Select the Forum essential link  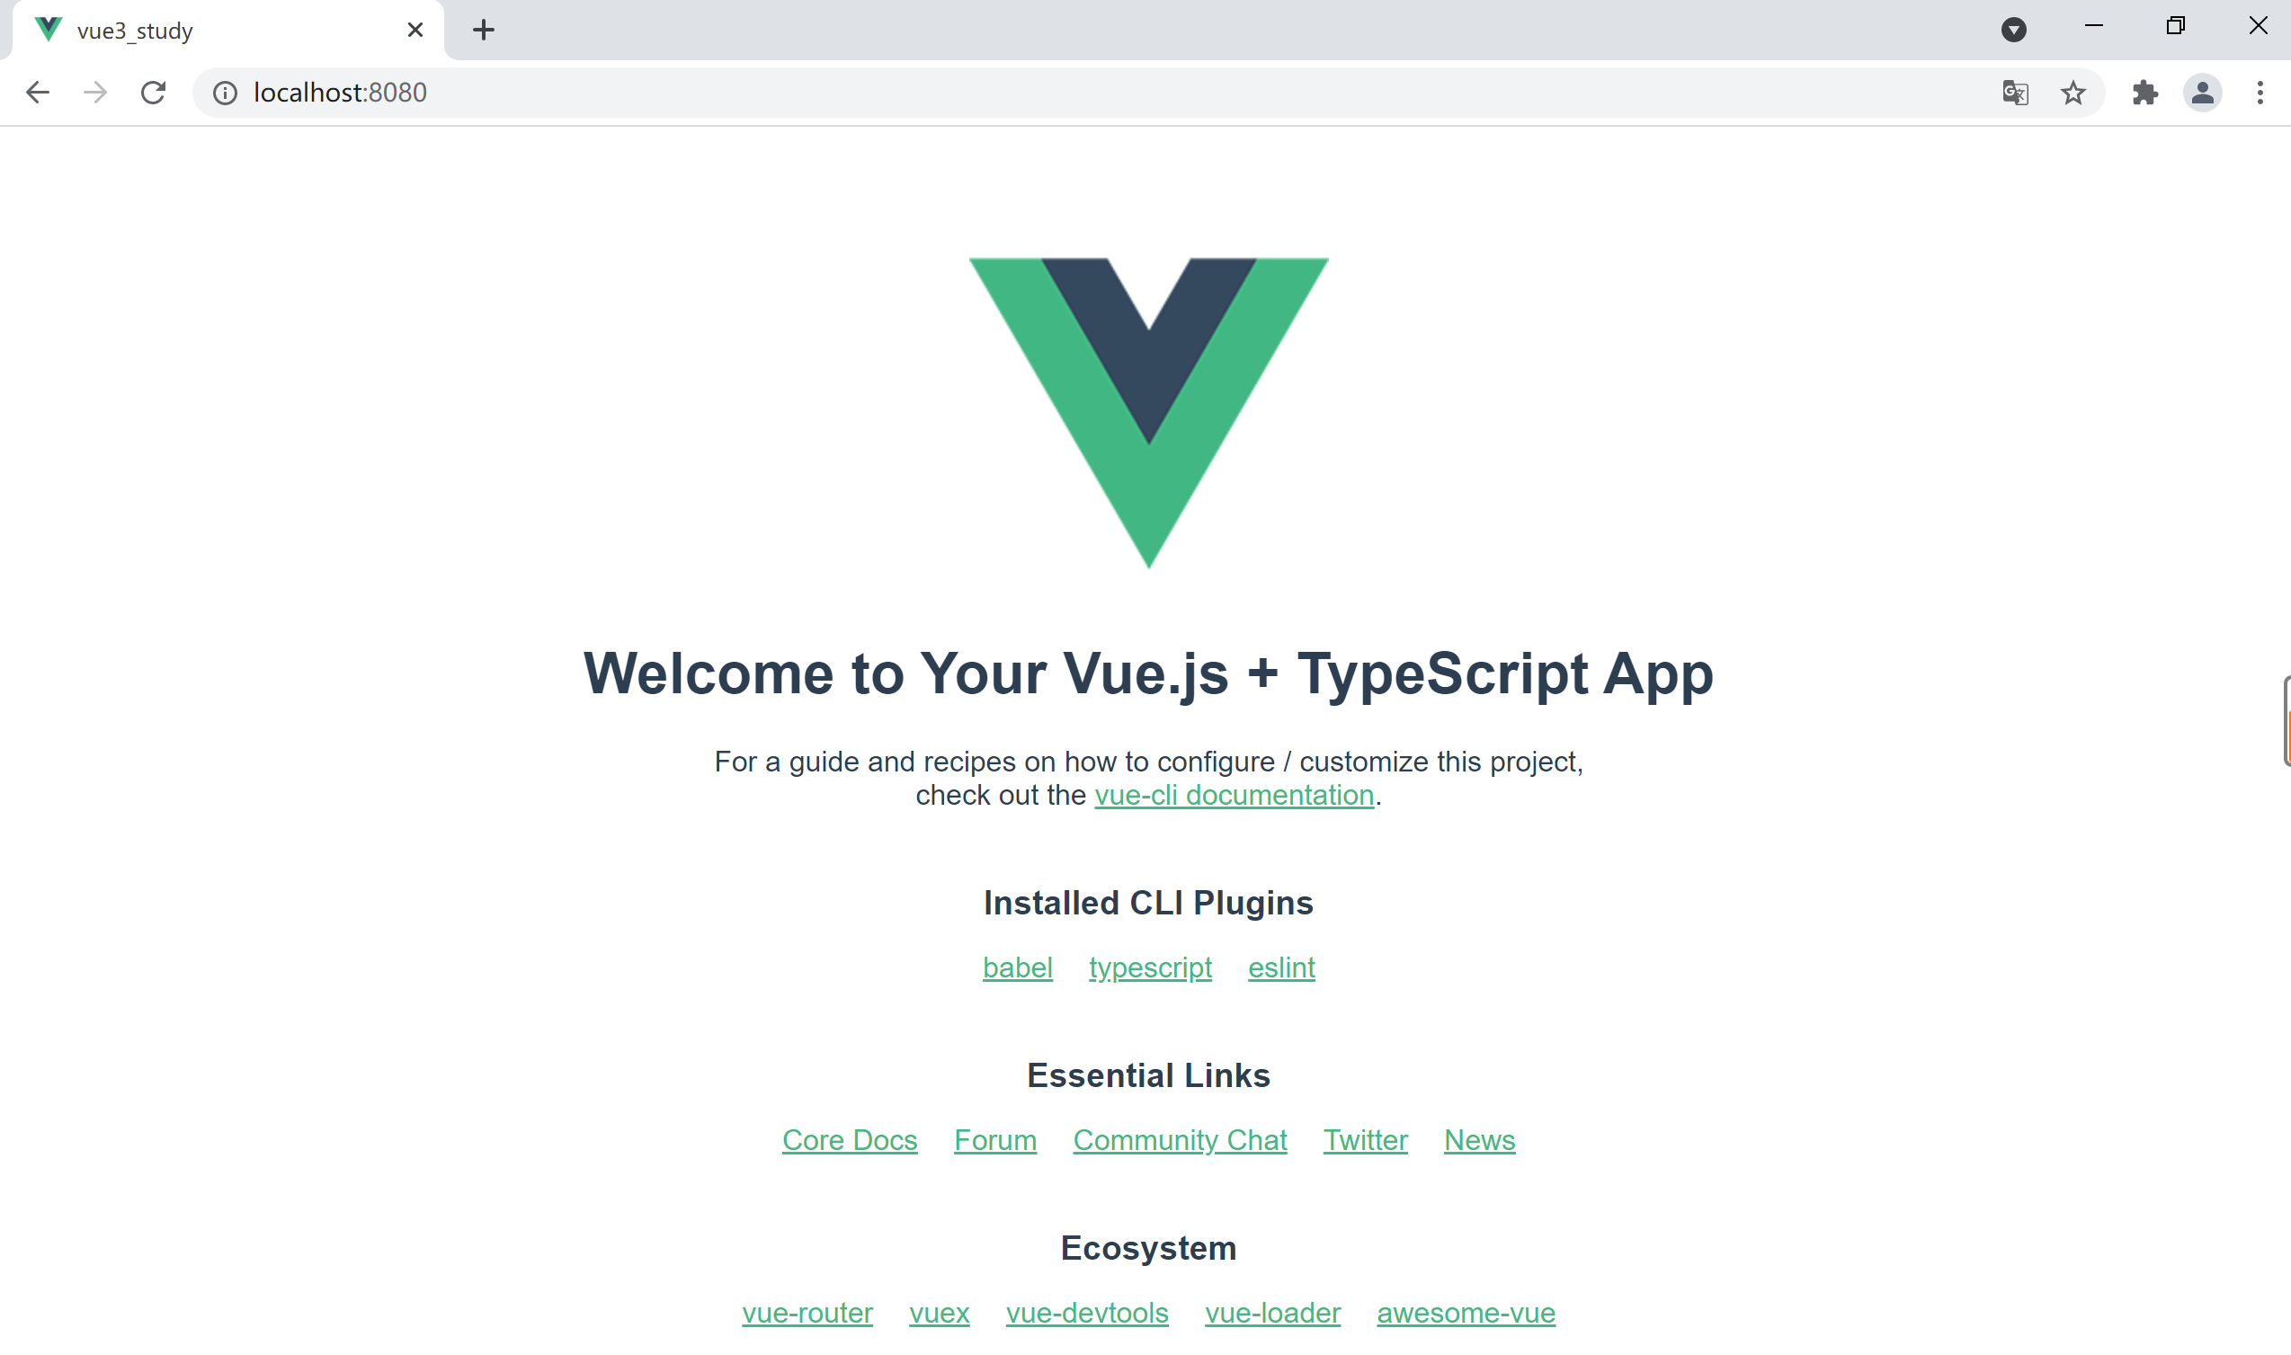(994, 1140)
